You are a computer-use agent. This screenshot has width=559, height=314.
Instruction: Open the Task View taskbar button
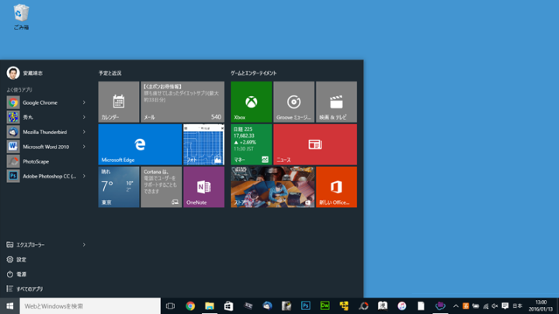point(170,305)
